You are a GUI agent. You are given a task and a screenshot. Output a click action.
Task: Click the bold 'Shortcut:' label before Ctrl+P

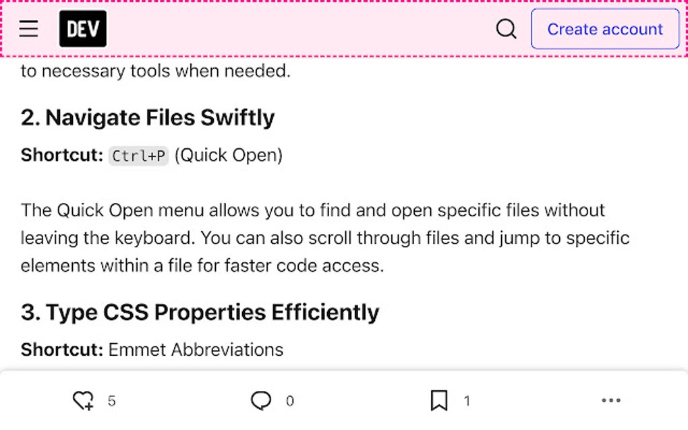(62, 155)
